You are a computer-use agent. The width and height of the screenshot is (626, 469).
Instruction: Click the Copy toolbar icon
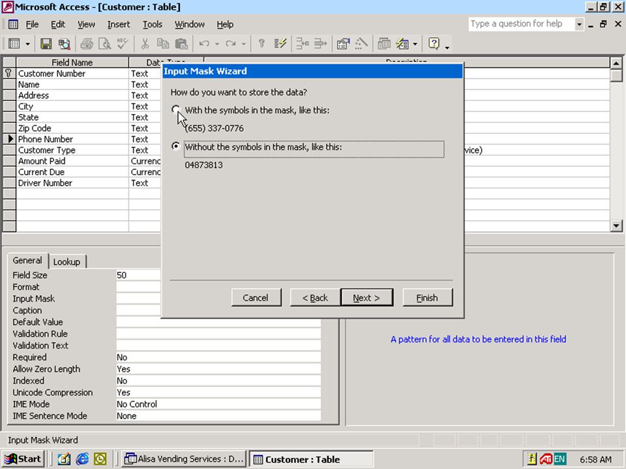pos(163,44)
